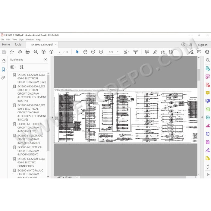The height and width of the screenshot is (211, 211).
Task: Click the stamp tool icon
Action: (x=171, y=52)
